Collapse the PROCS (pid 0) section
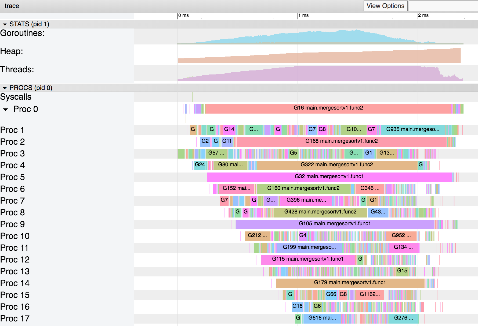Image resolution: width=478 pixels, height=330 pixels. click(5, 88)
